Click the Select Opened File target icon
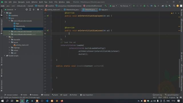This screenshot has width=183, height=103. (x=27, y=9)
